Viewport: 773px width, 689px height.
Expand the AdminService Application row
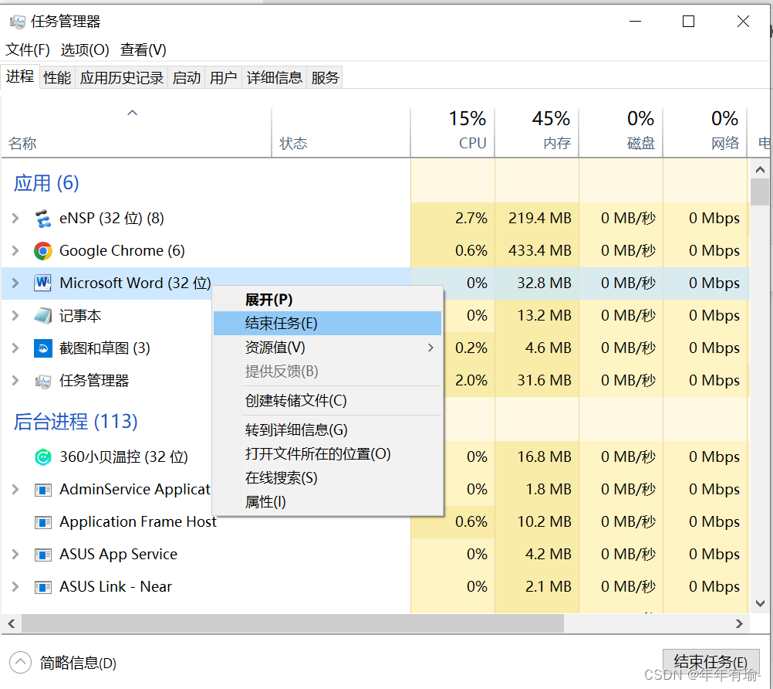15,490
